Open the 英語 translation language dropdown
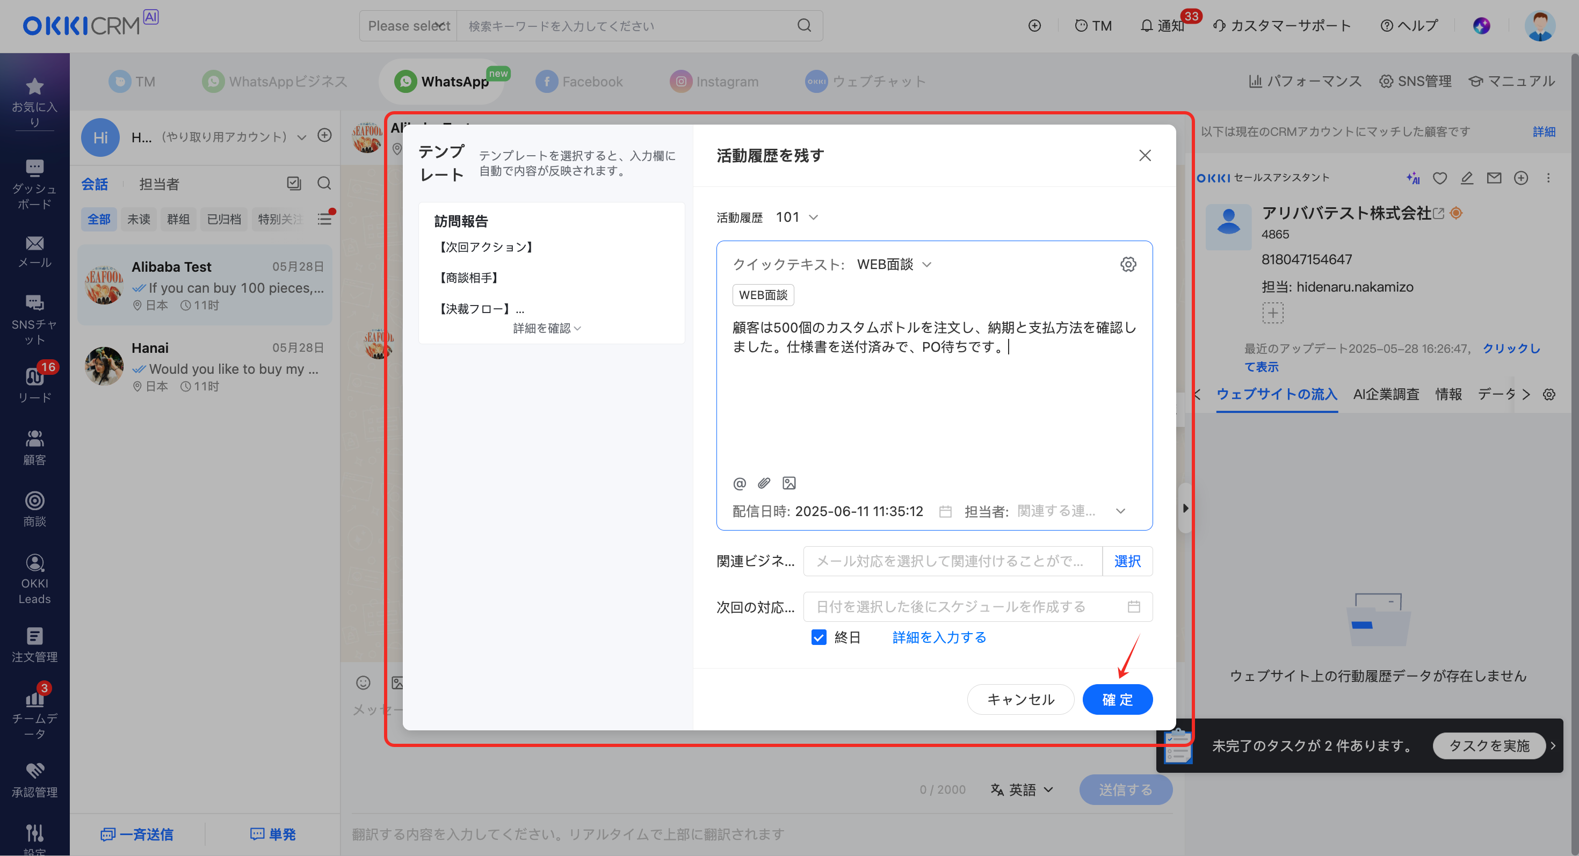Image resolution: width=1579 pixels, height=856 pixels. click(x=1022, y=790)
